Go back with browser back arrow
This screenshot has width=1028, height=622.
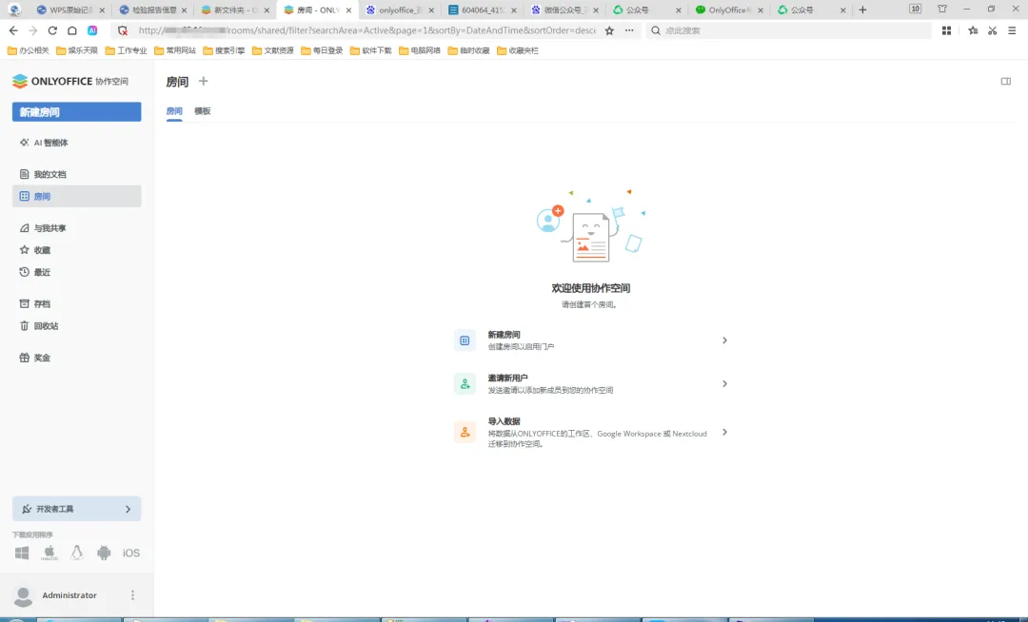[x=13, y=30]
